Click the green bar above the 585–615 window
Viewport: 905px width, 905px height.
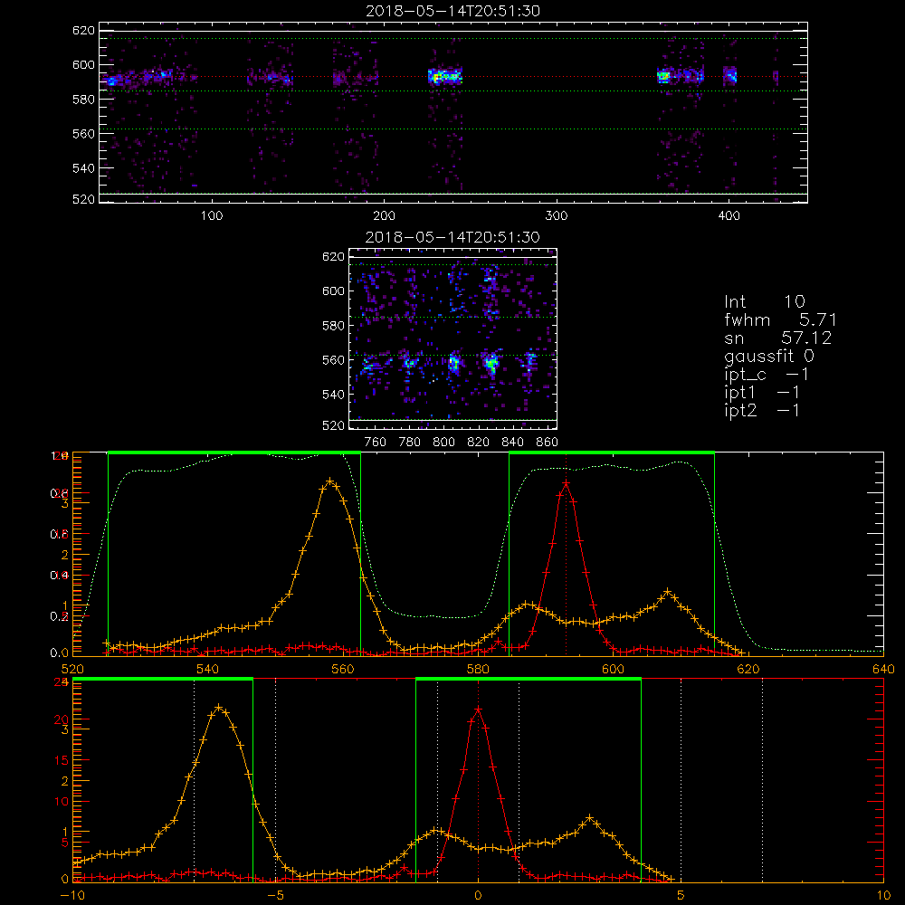(612, 452)
